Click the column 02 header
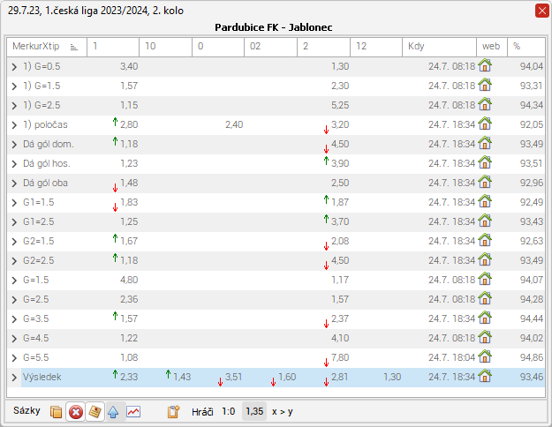This screenshot has width=552, height=427. [271, 47]
